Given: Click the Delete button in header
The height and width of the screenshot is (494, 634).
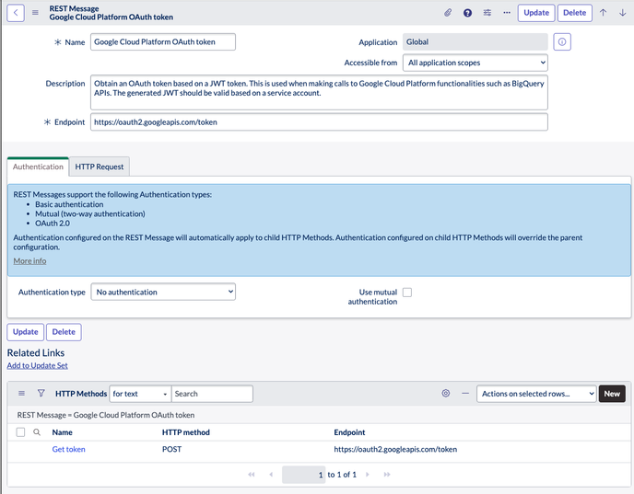Looking at the screenshot, I should 575,13.
